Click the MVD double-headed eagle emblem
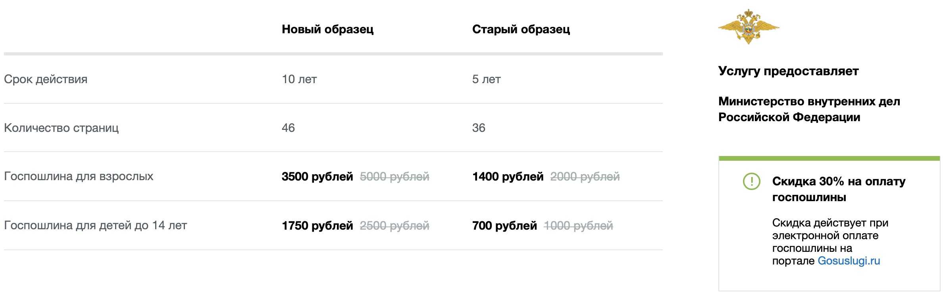 tap(748, 27)
